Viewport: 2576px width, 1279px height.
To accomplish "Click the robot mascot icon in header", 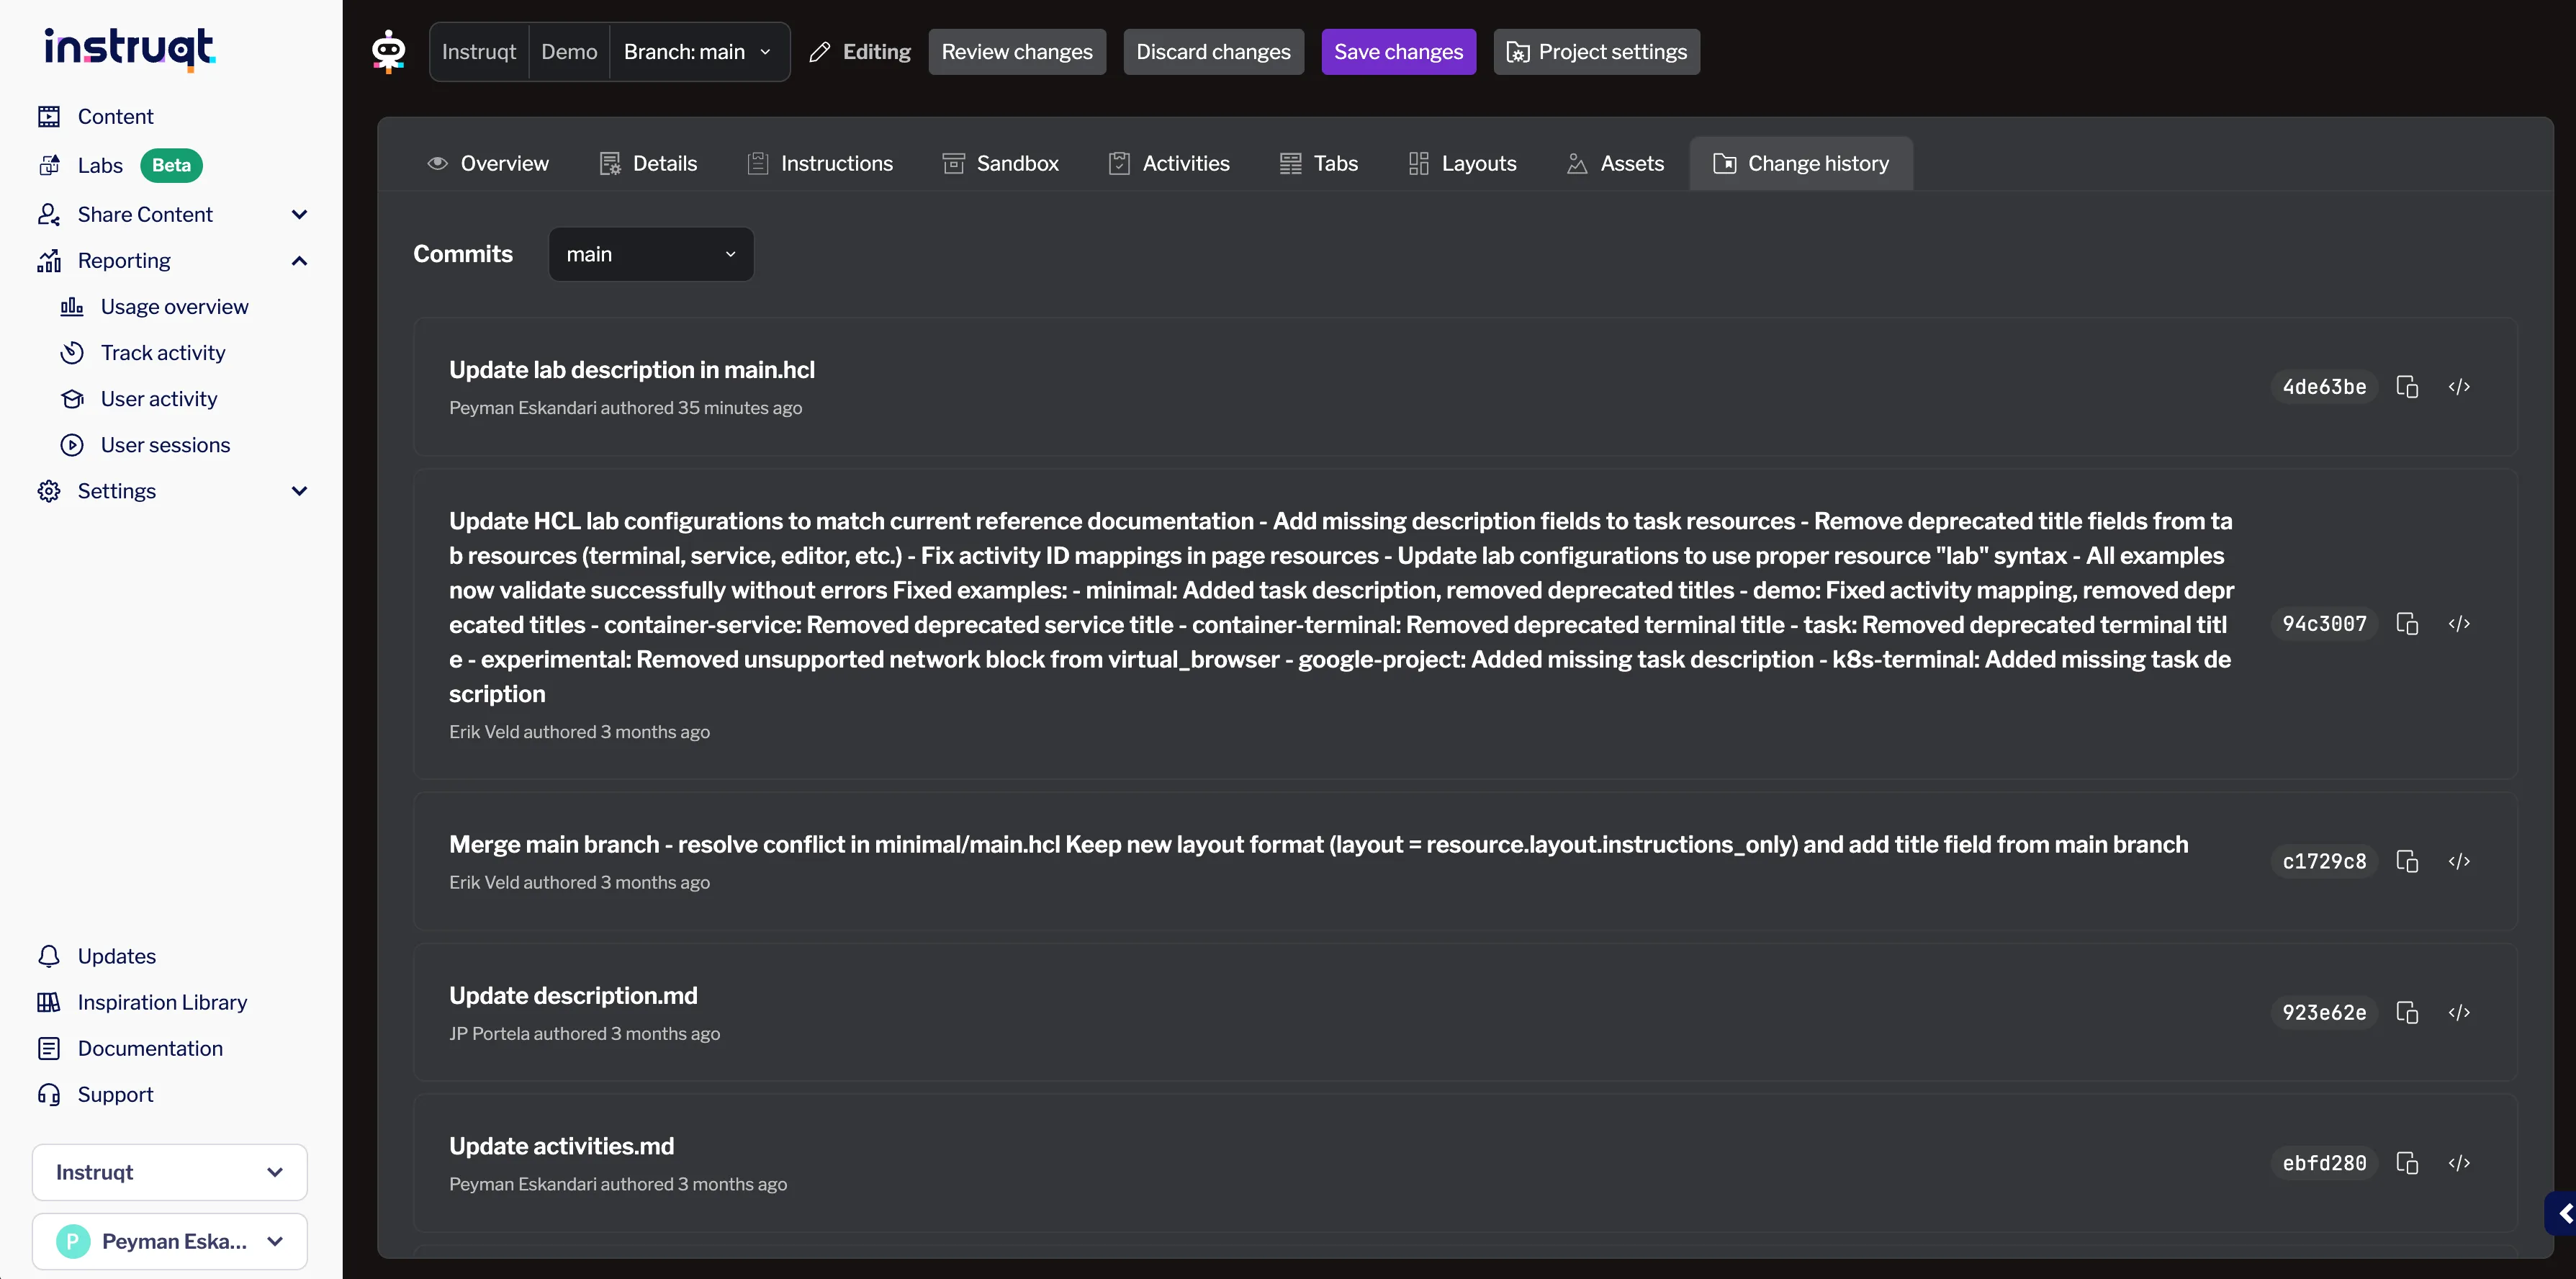I will [x=388, y=51].
